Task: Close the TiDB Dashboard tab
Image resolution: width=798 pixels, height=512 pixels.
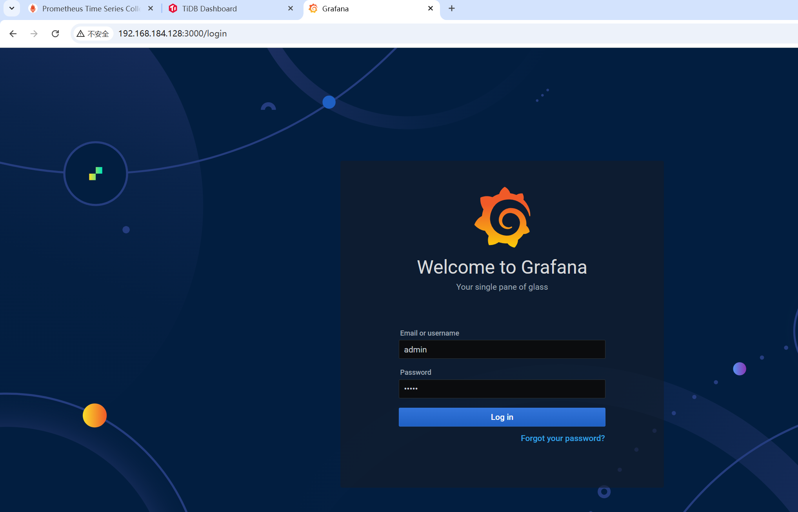Action: coord(291,8)
